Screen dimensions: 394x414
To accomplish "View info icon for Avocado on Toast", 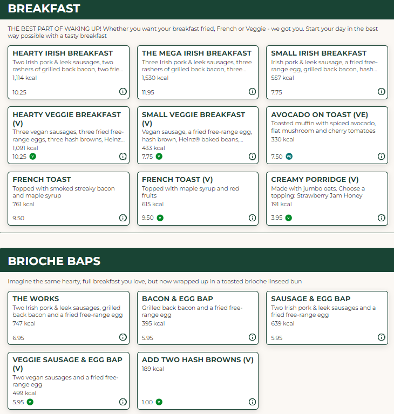I will coord(382,157).
